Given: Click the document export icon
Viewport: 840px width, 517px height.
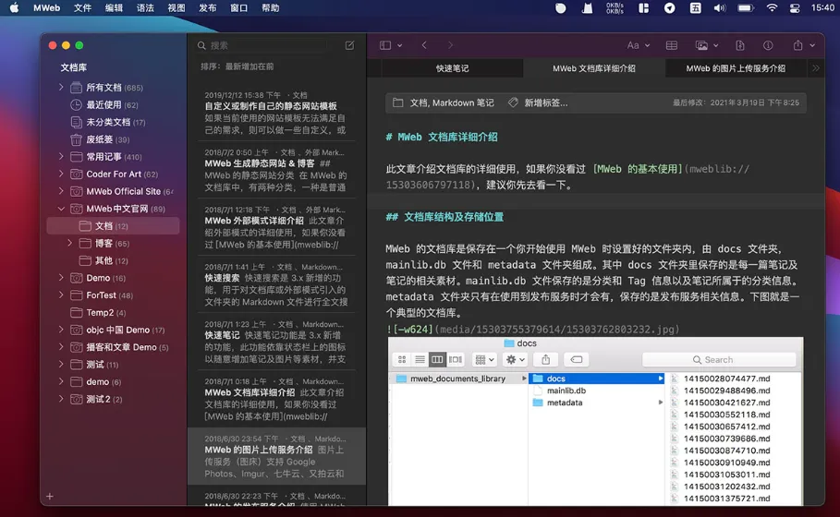Looking at the screenshot, I should (740, 45).
